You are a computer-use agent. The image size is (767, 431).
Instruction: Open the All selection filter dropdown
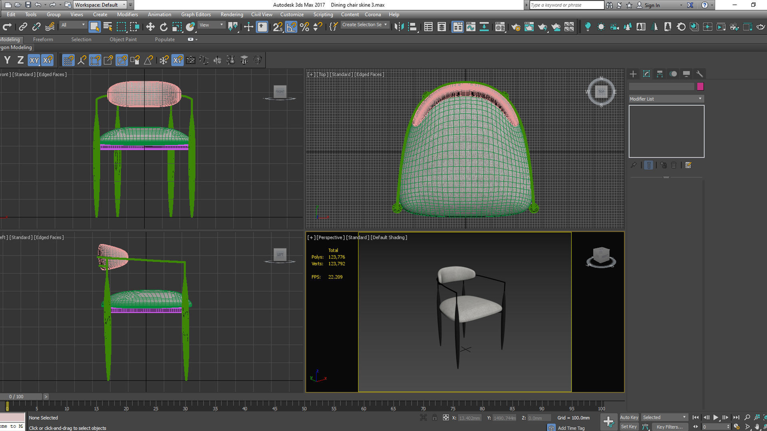tap(73, 25)
